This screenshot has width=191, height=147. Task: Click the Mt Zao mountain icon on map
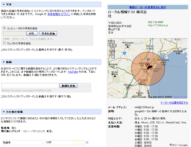pos(115,76)
